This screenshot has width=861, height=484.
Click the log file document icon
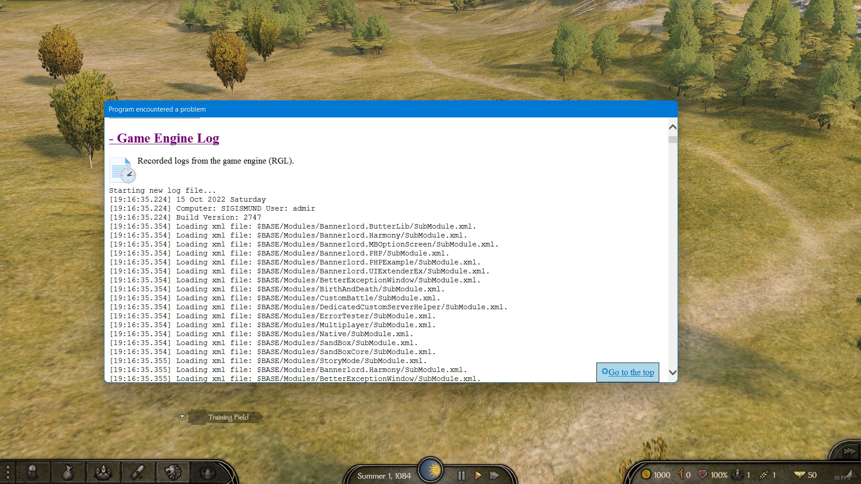tap(123, 170)
